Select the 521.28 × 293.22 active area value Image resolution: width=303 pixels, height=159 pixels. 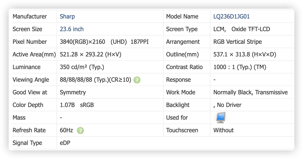90,55
